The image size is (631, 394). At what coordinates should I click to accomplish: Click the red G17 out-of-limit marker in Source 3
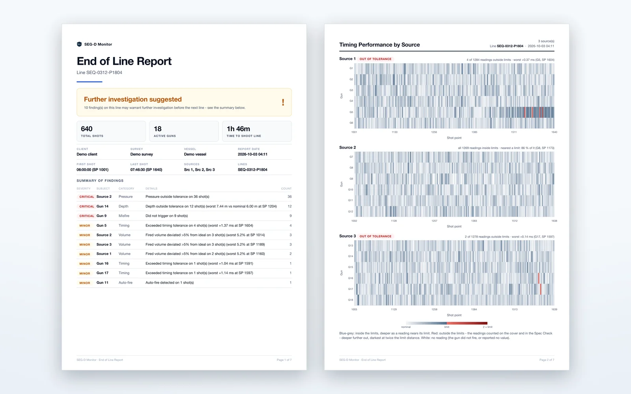pyautogui.click(x=540, y=289)
